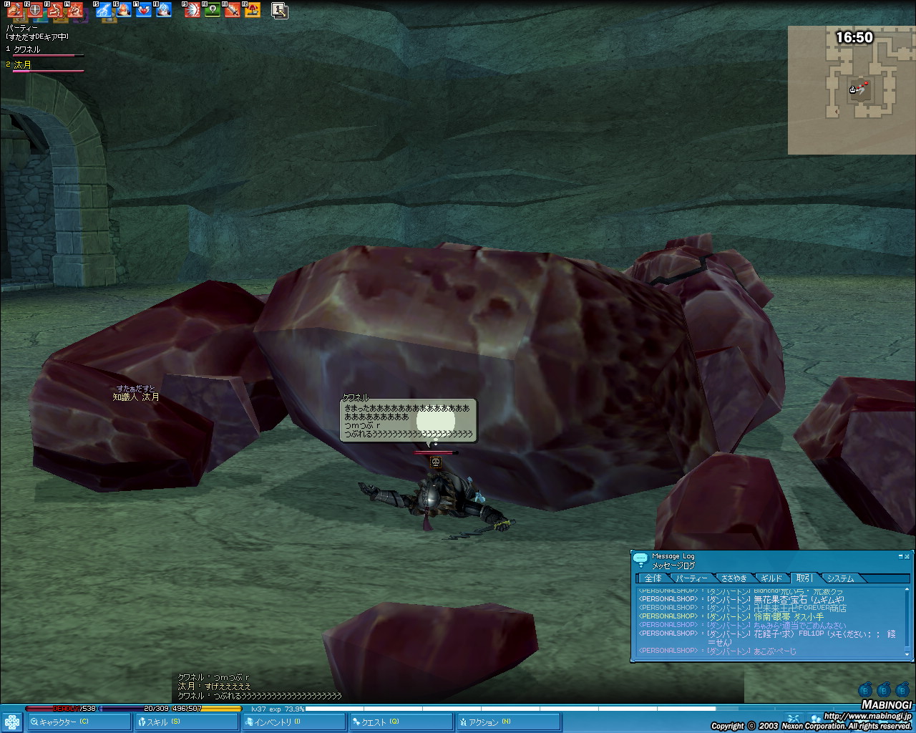Switch hotkey bar set with page icon
The height and width of the screenshot is (733, 916).
280,10
